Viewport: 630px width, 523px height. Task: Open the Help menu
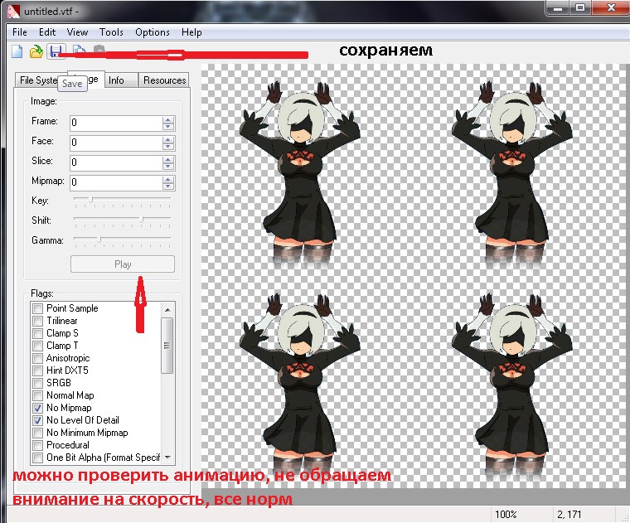(x=191, y=32)
